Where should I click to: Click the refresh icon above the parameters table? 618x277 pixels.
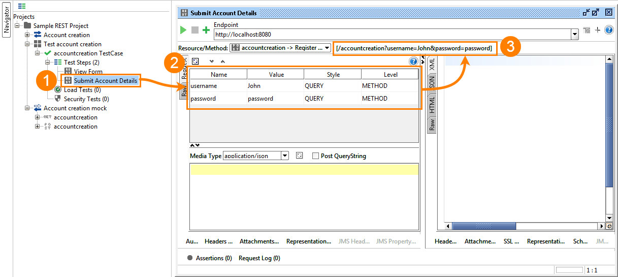pyautogui.click(x=196, y=61)
